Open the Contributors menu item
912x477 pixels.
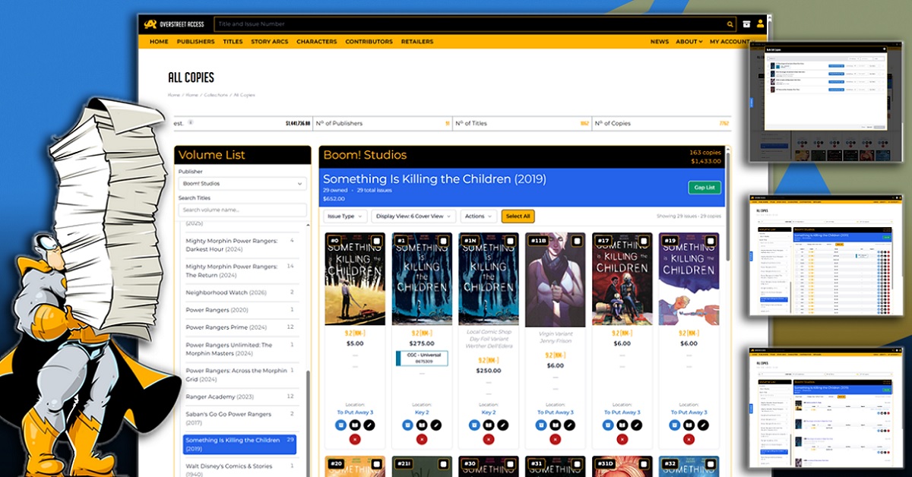point(369,42)
